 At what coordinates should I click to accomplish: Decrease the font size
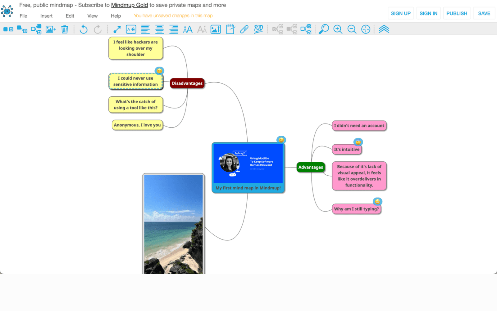[202, 29]
